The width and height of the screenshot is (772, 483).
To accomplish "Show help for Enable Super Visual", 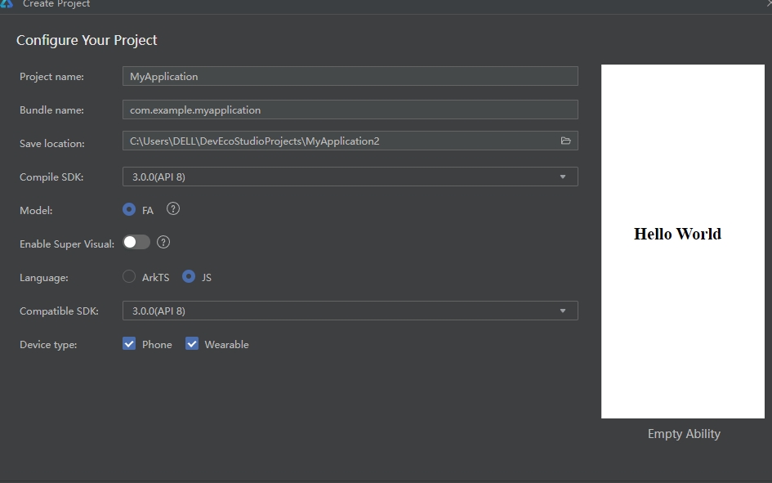I will [x=163, y=242].
